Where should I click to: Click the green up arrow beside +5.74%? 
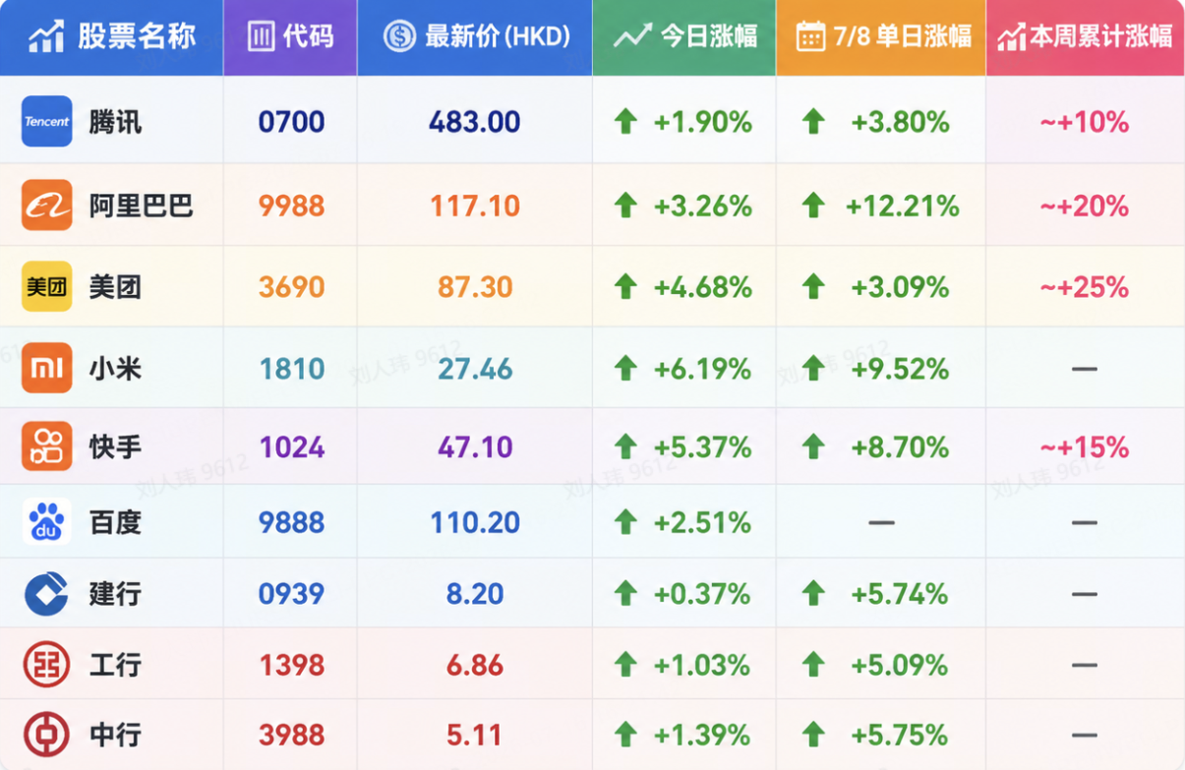813,594
